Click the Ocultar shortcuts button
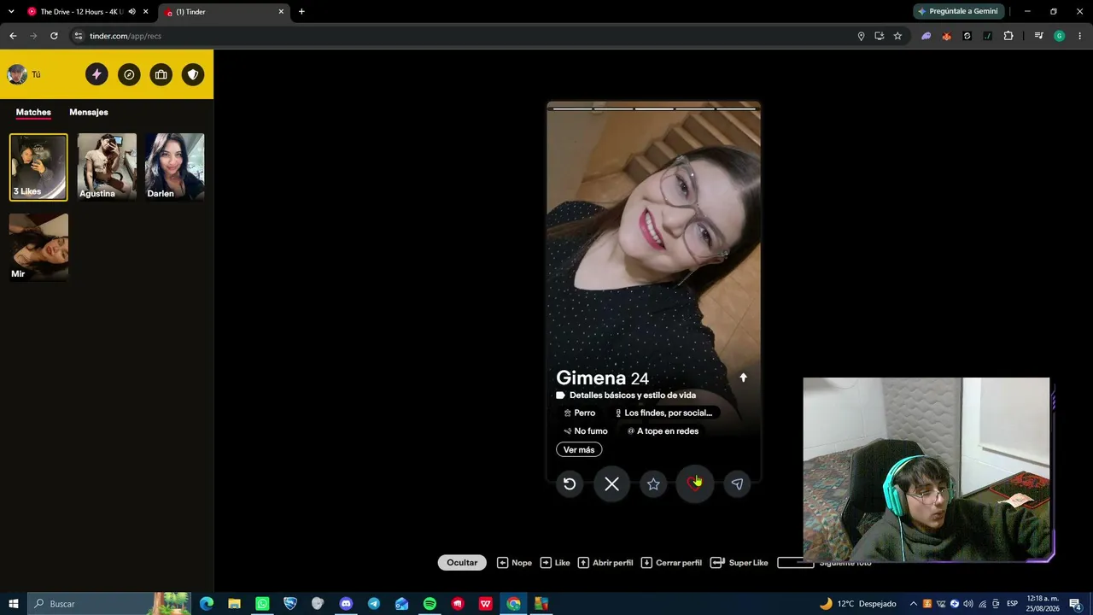 coord(462,563)
